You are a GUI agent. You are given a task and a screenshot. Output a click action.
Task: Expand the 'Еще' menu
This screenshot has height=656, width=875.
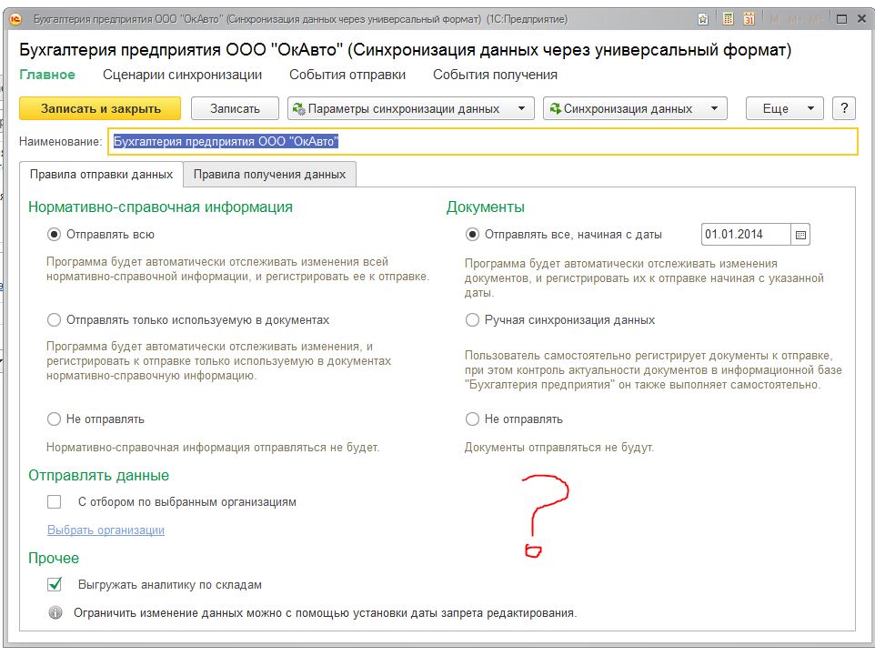784,108
